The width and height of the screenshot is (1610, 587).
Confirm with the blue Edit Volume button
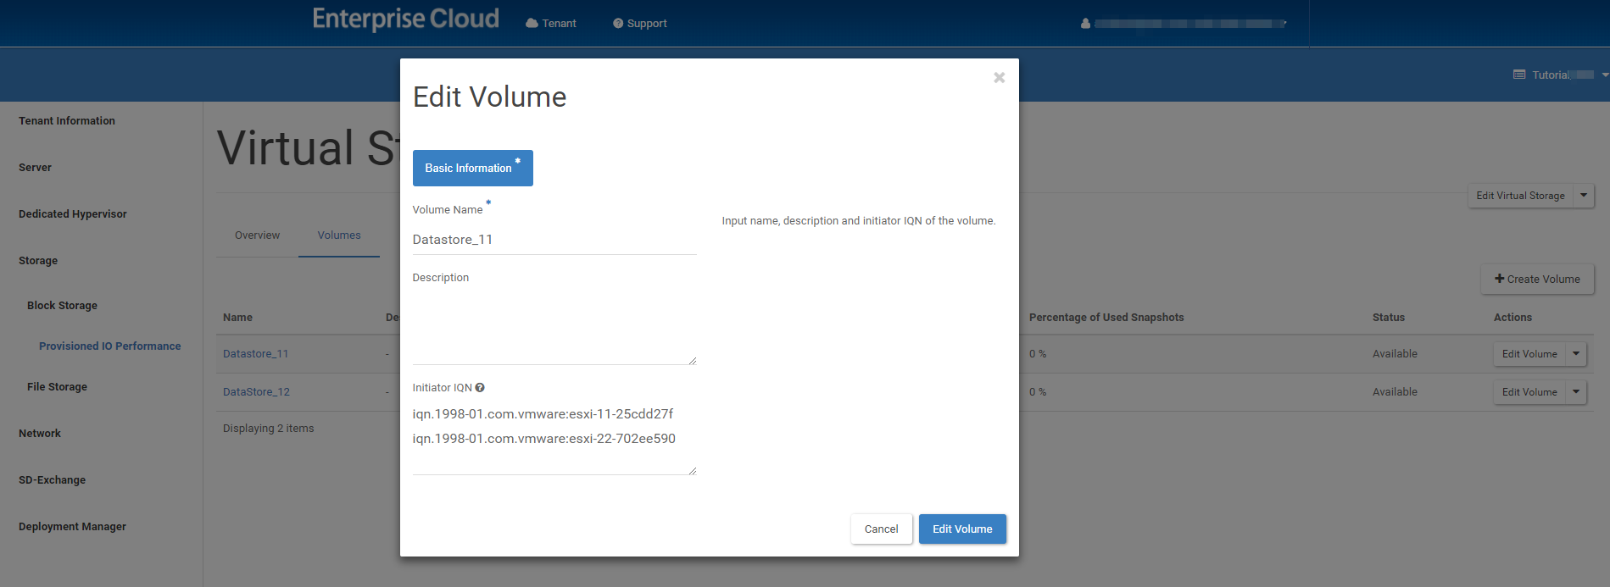pyautogui.click(x=962, y=529)
